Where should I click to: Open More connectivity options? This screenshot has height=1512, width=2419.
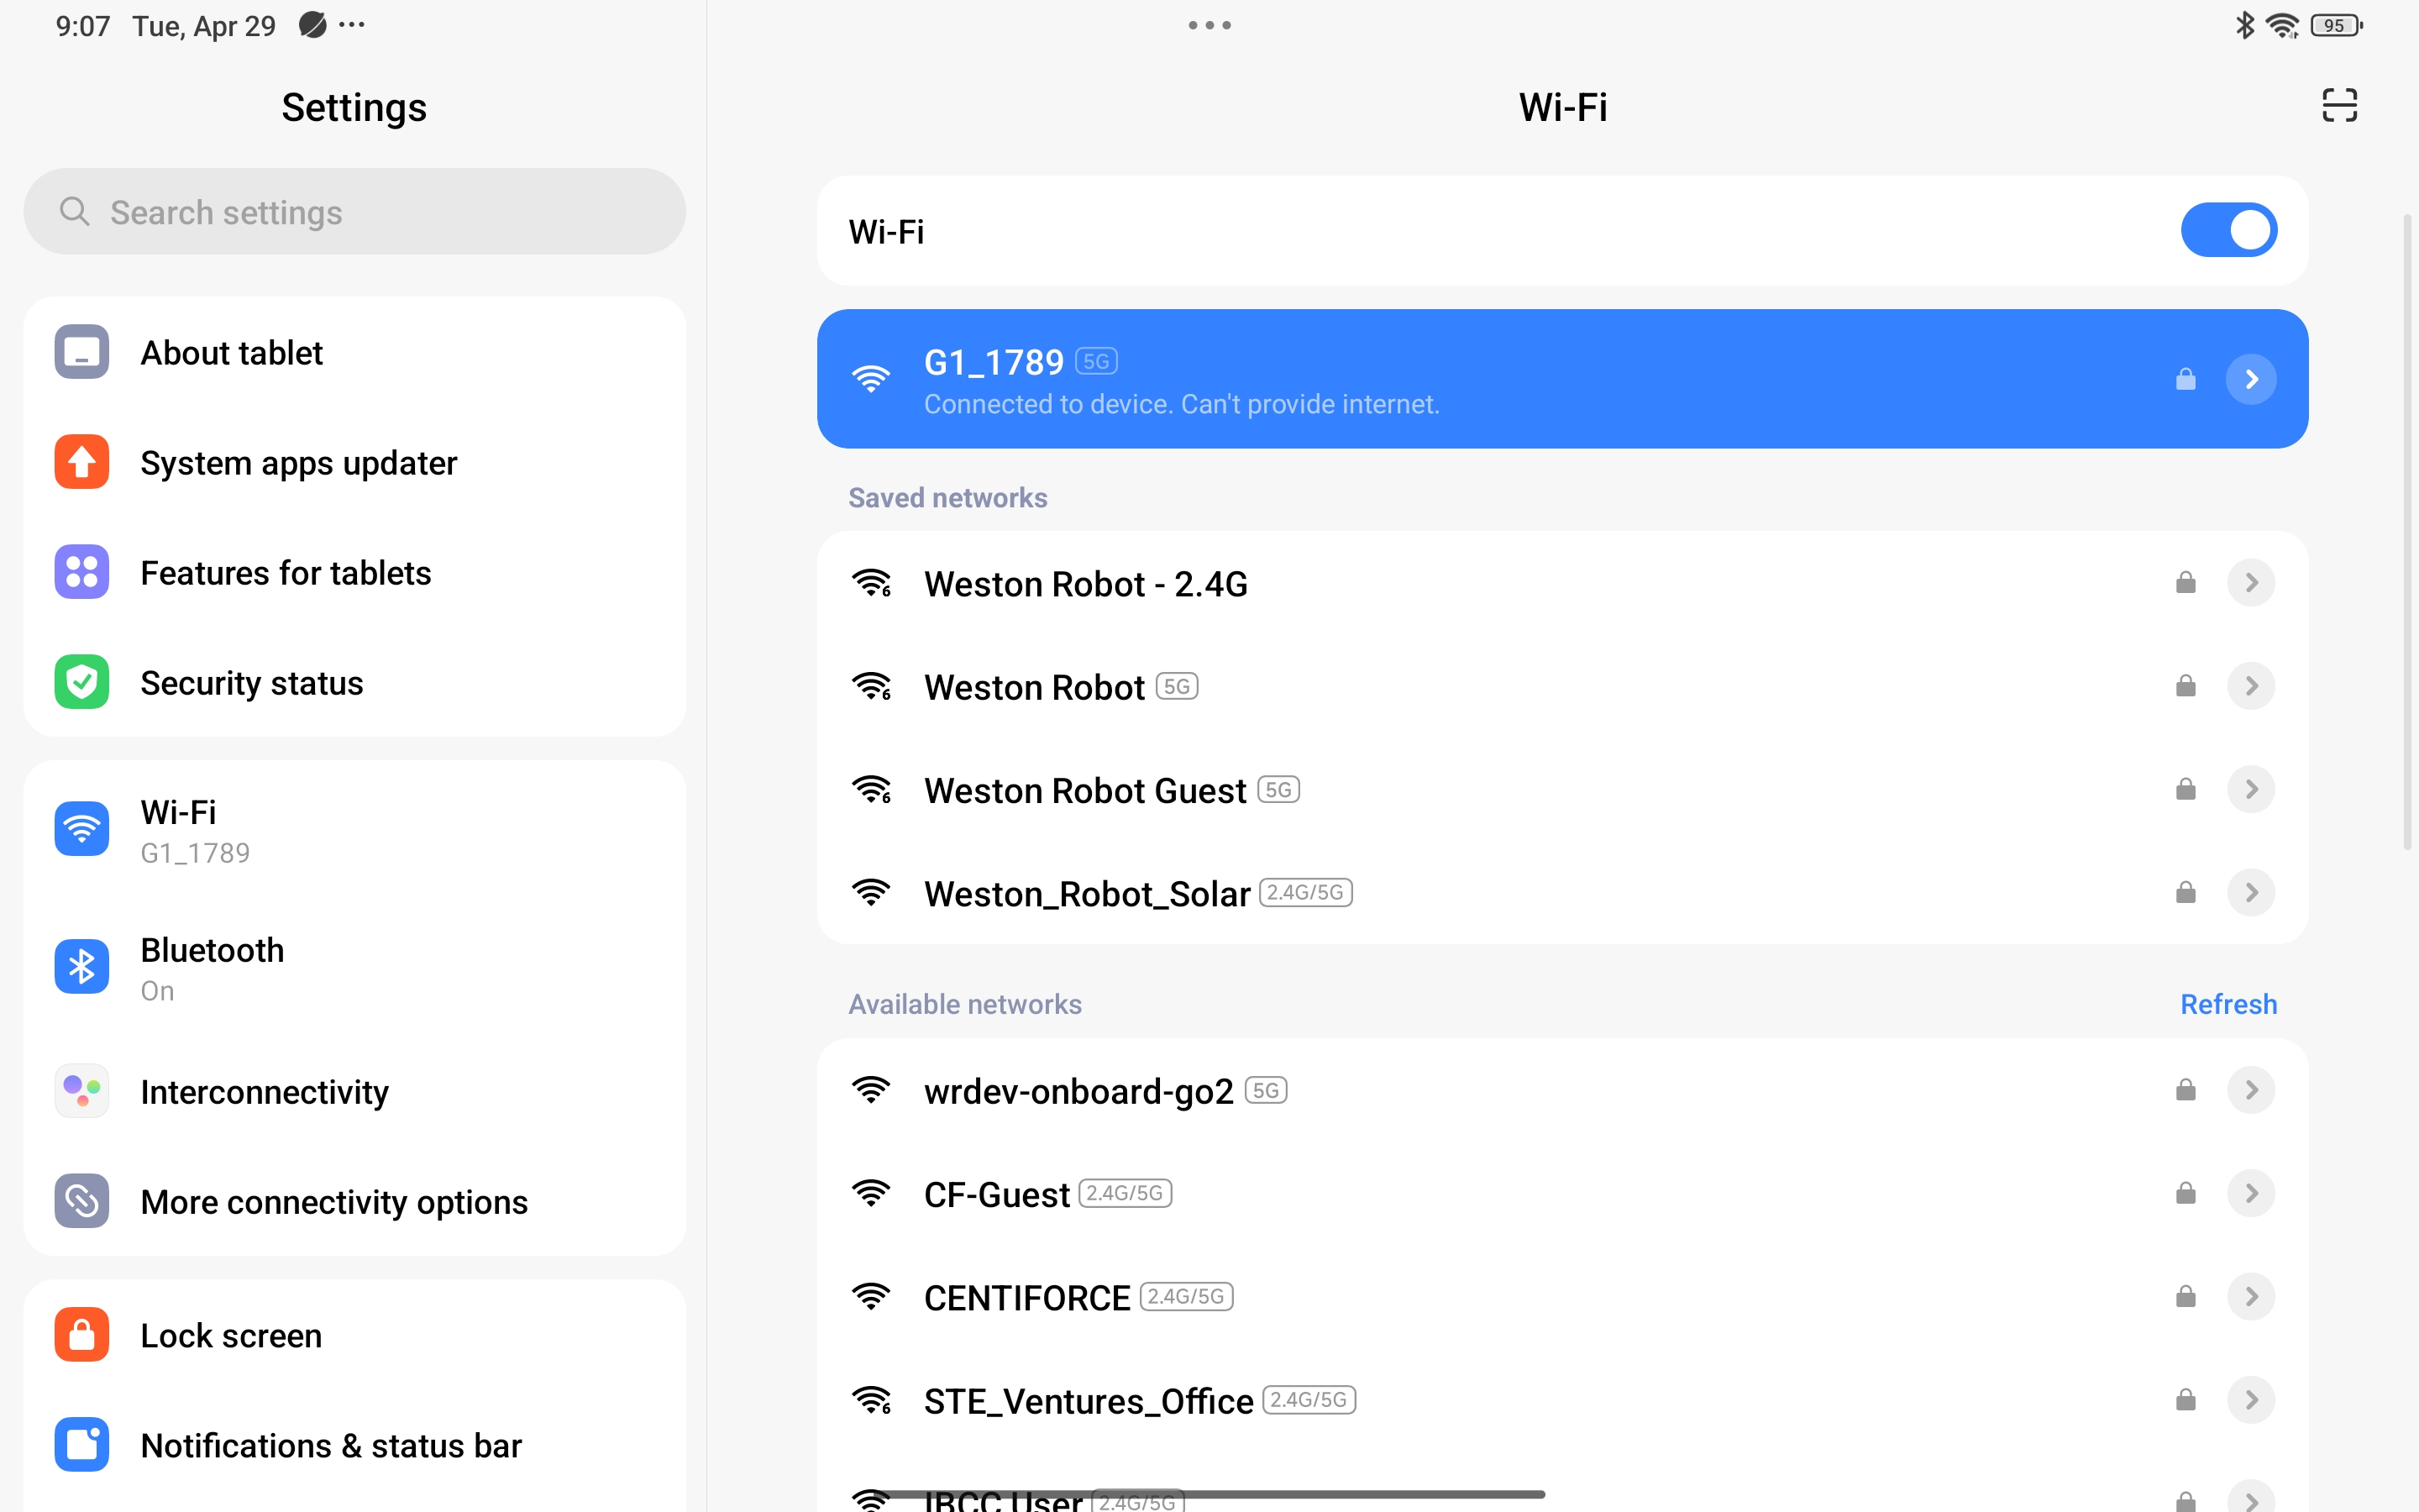(x=354, y=1201)
